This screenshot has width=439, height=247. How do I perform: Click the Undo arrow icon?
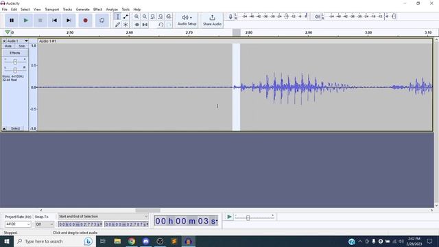161,25
